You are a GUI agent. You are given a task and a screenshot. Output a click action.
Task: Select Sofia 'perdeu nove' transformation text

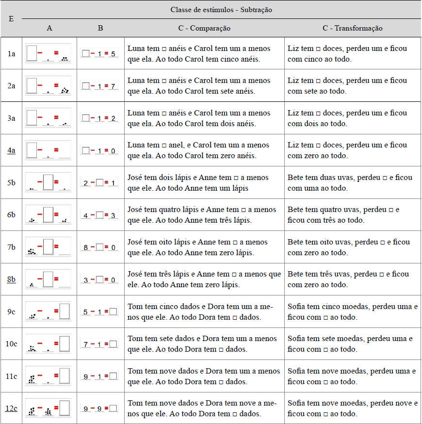coord(352,408)
